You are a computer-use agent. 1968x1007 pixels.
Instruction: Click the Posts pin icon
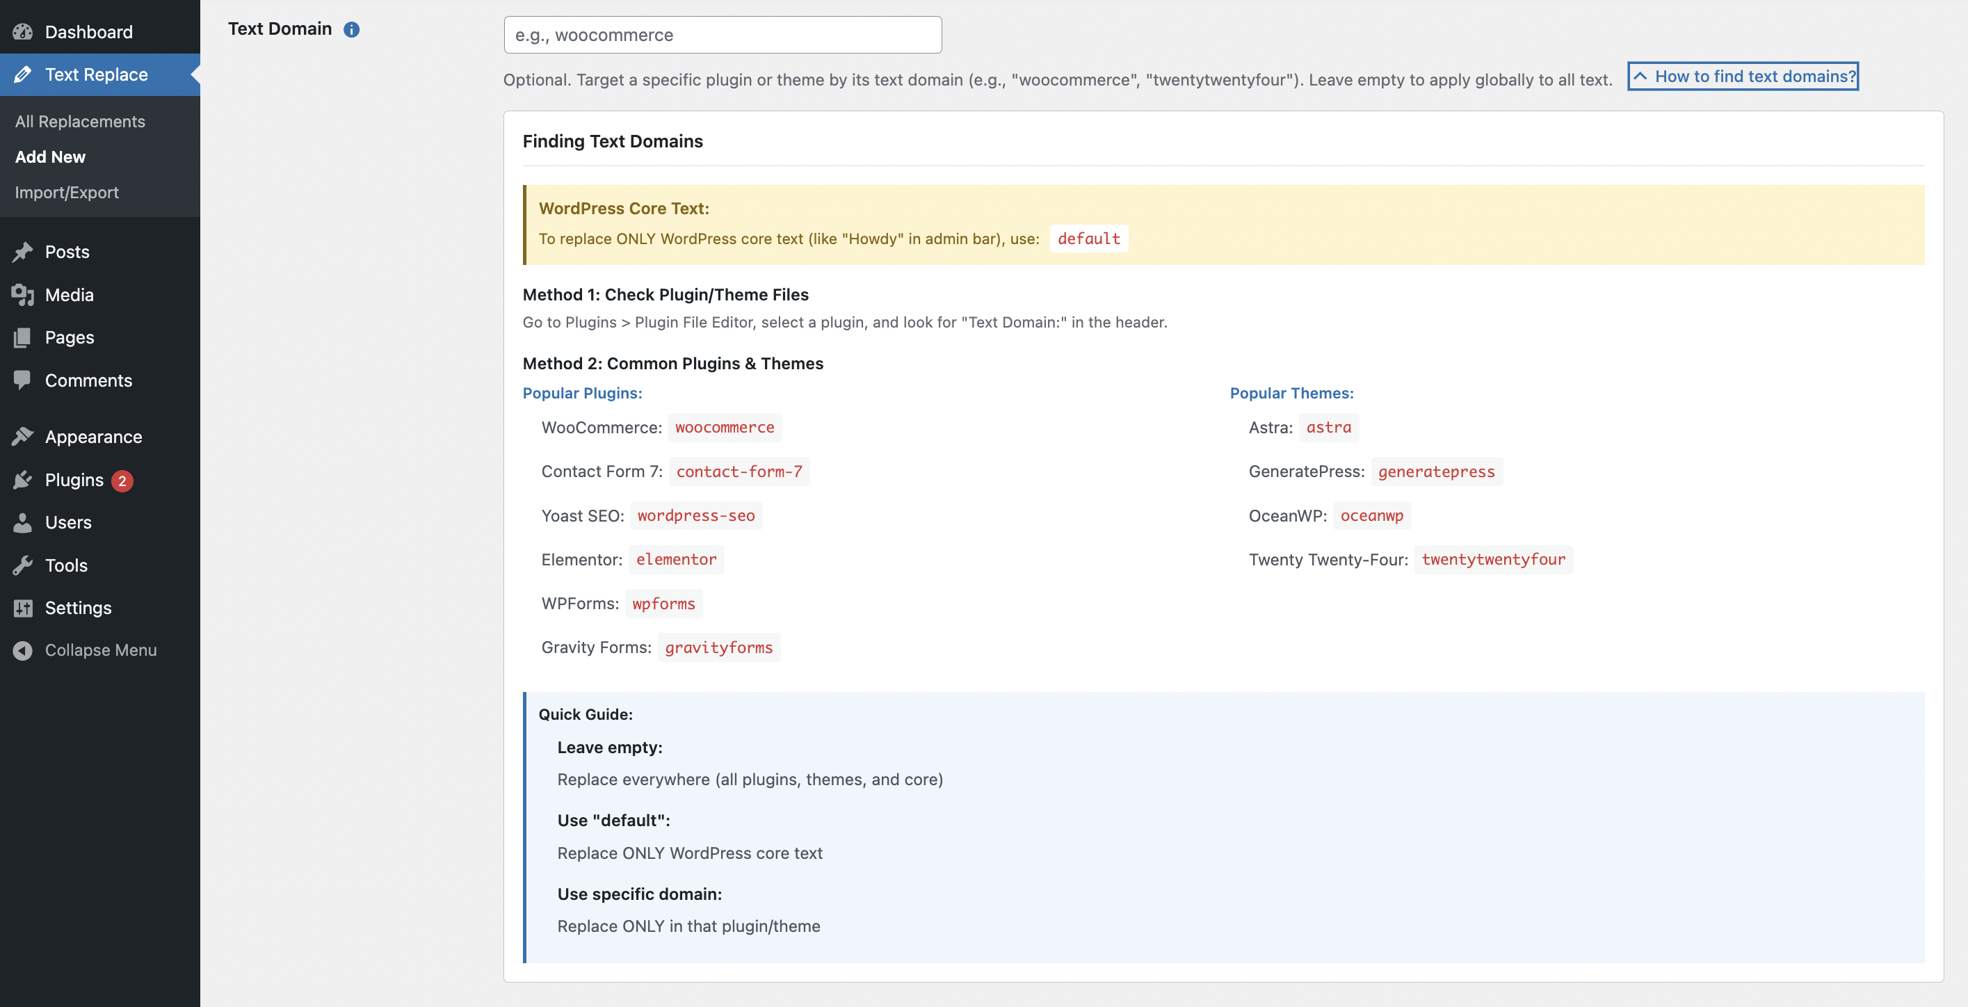tap(23, 251)
